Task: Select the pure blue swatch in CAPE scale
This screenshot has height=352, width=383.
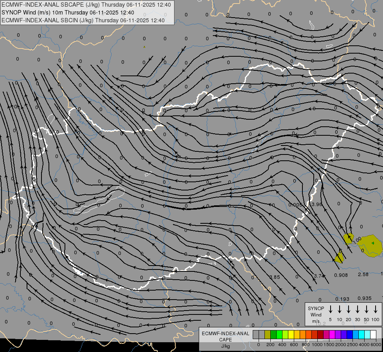Action: coord(350,334)
